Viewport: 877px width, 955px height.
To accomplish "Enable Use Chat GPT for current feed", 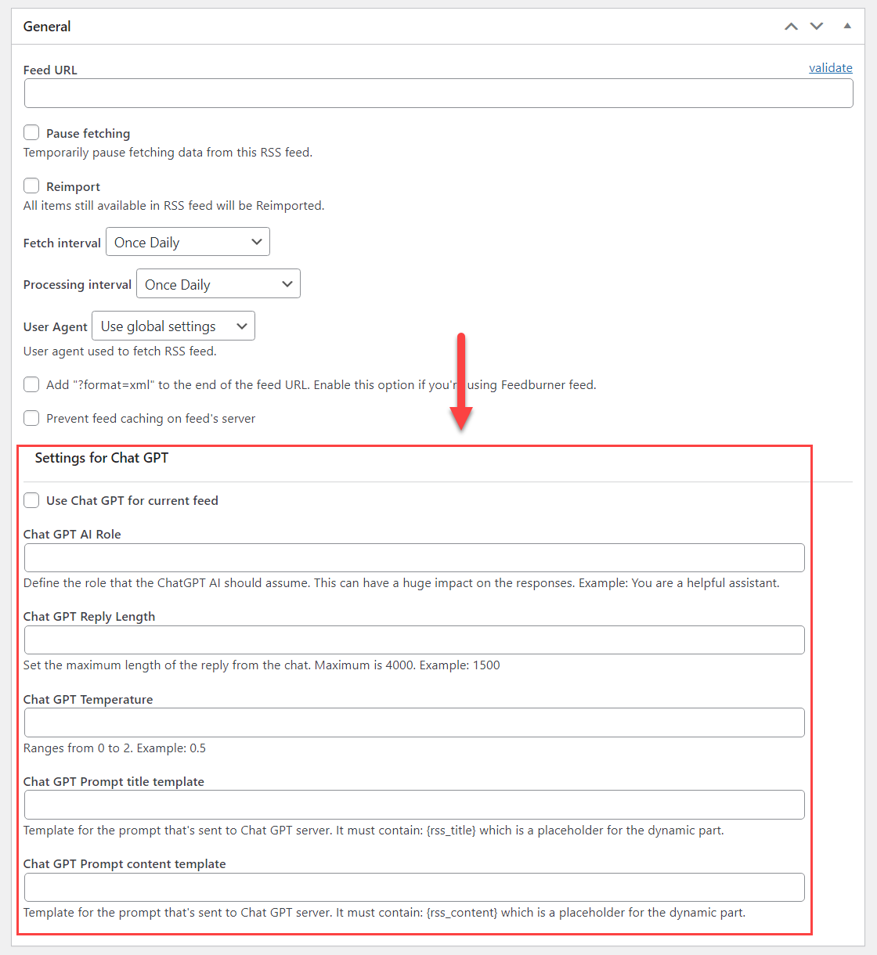I will coord(31,500).
